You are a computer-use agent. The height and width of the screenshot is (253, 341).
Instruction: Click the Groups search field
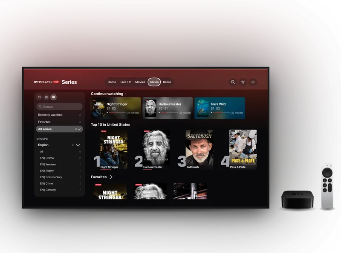59,107
